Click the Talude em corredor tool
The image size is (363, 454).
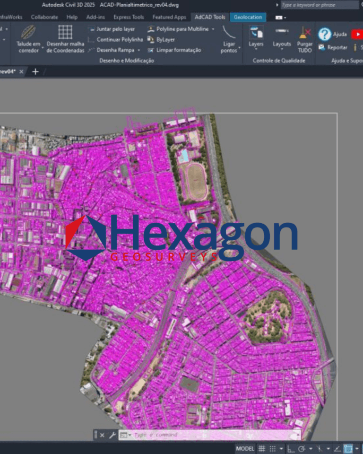point(28,39)
